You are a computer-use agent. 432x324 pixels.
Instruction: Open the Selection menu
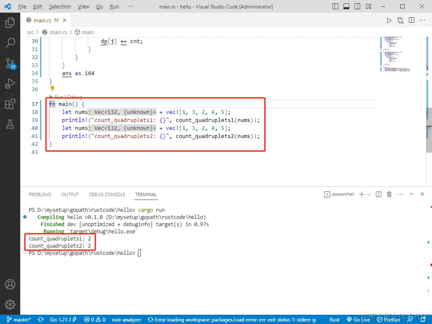(x=60, y=7)
